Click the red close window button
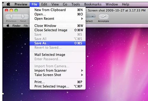Viewport: 148px width, 101px height. (6, 10)
